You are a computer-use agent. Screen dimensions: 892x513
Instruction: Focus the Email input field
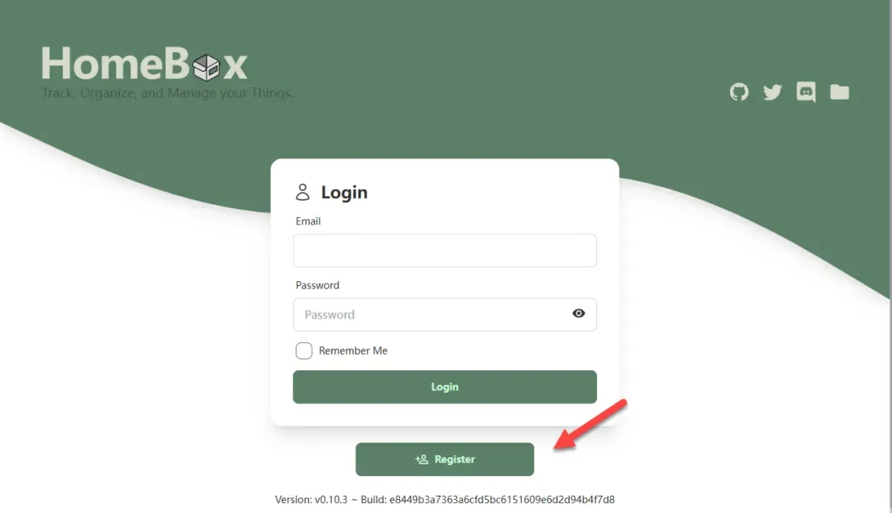click(x=445, y=251)
